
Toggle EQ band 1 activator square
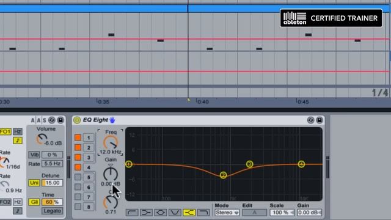[78, 137]
